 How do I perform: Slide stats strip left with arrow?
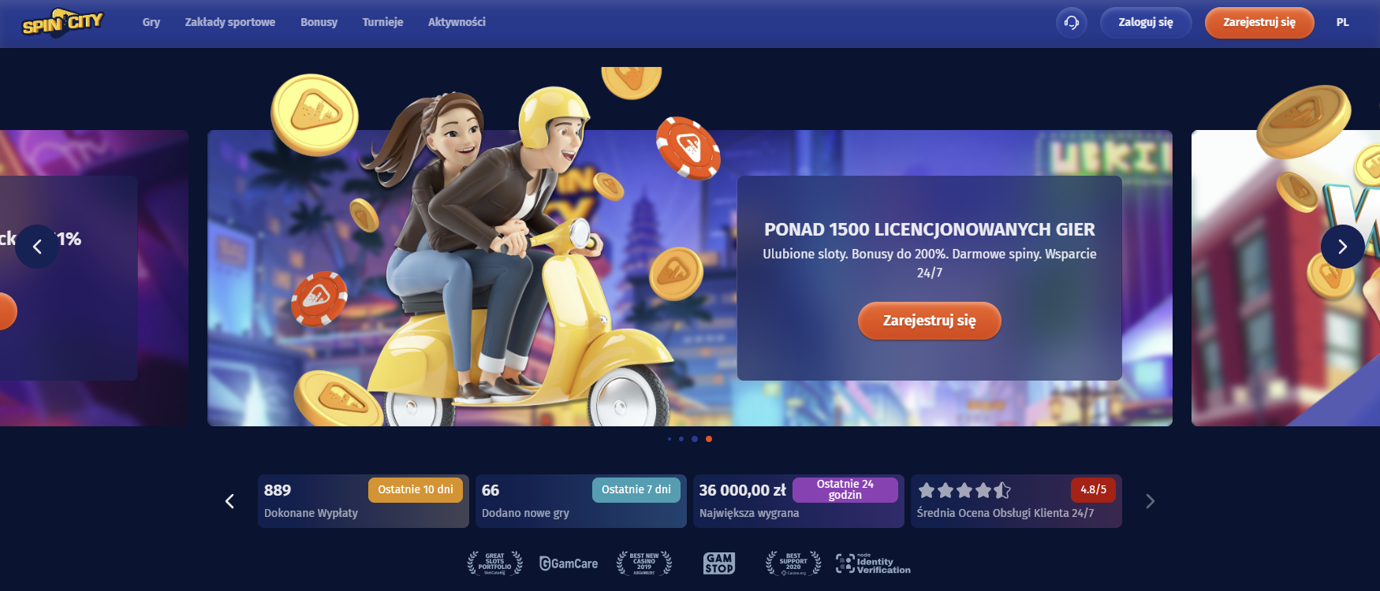(x=229, y=501)
